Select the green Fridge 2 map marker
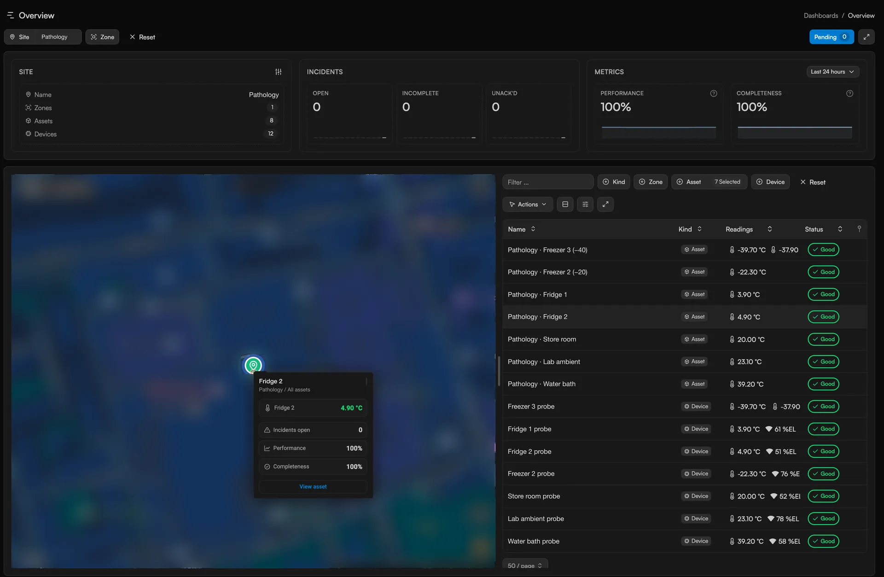This screenshot has width=884, height=577. 253,365
